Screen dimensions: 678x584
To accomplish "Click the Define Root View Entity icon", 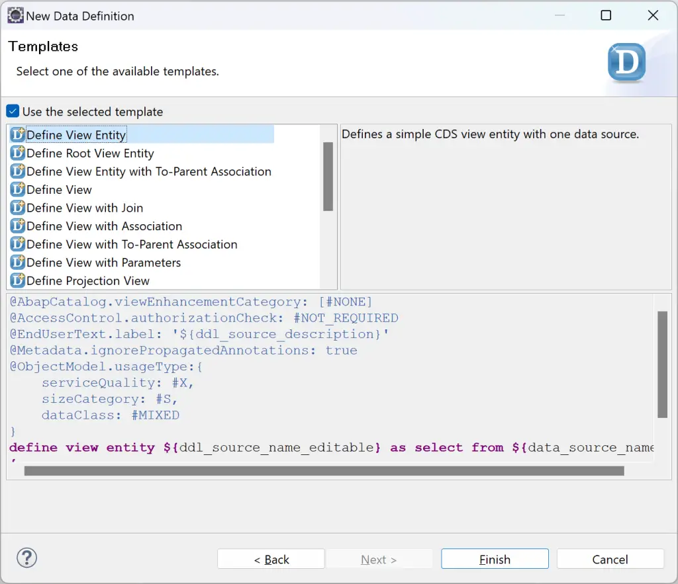I will 18,153.
